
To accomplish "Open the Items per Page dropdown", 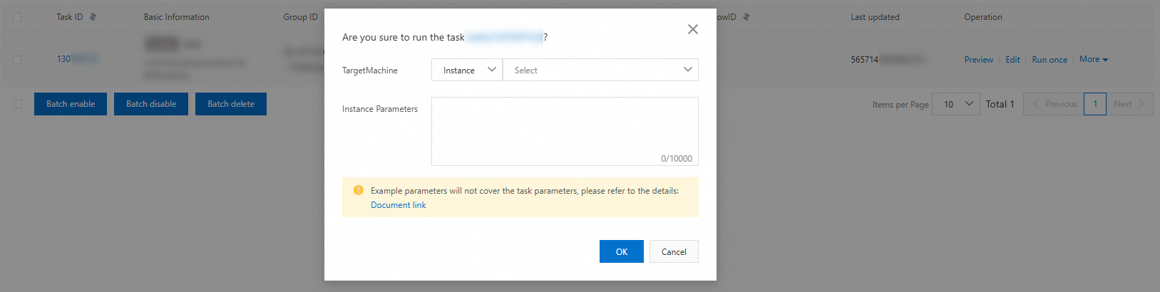I will pyautogui.click(x=956, y=104).
